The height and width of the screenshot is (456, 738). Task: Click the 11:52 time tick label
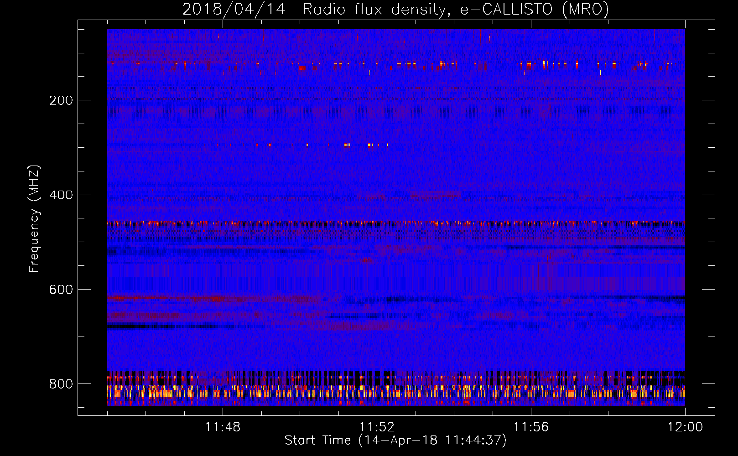pos(377,427)
